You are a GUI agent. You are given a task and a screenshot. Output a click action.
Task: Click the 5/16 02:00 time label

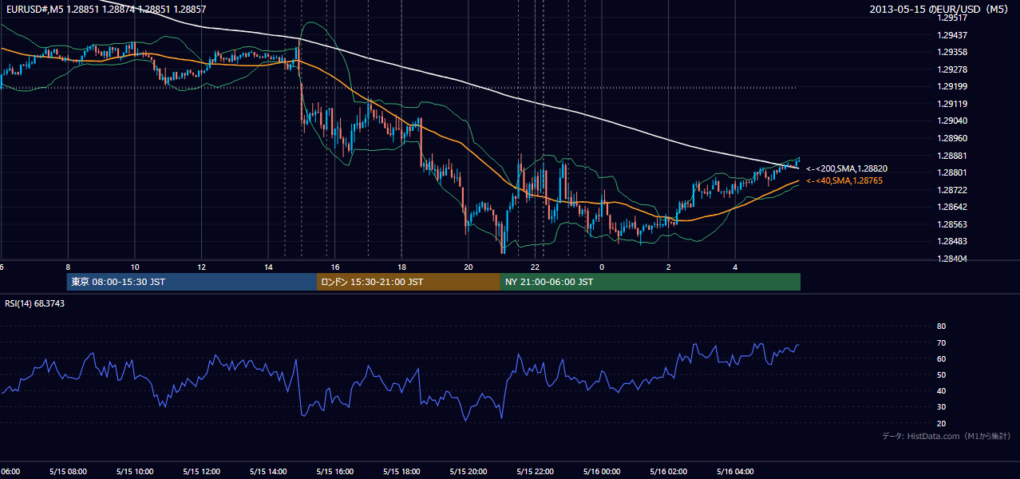669,472
